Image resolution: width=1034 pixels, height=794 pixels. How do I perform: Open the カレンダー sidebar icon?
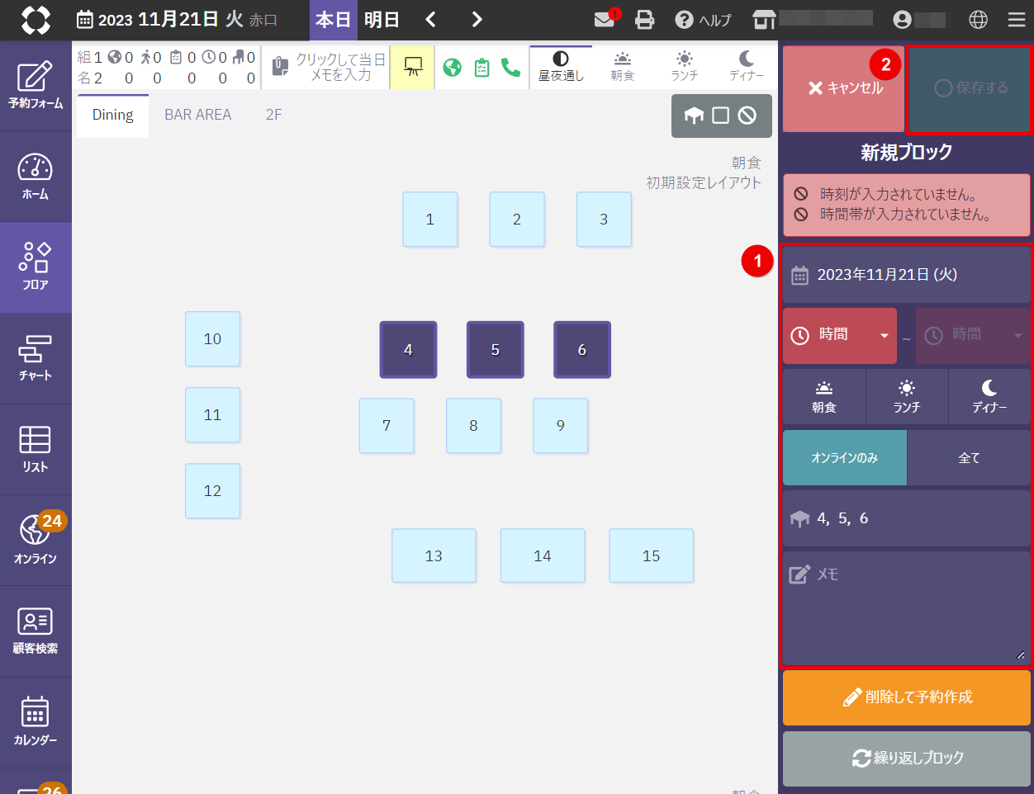tap(36, 721)
